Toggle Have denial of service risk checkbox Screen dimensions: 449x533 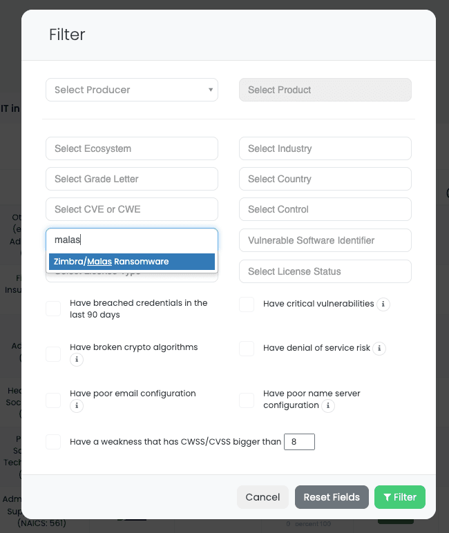point(247,349)
